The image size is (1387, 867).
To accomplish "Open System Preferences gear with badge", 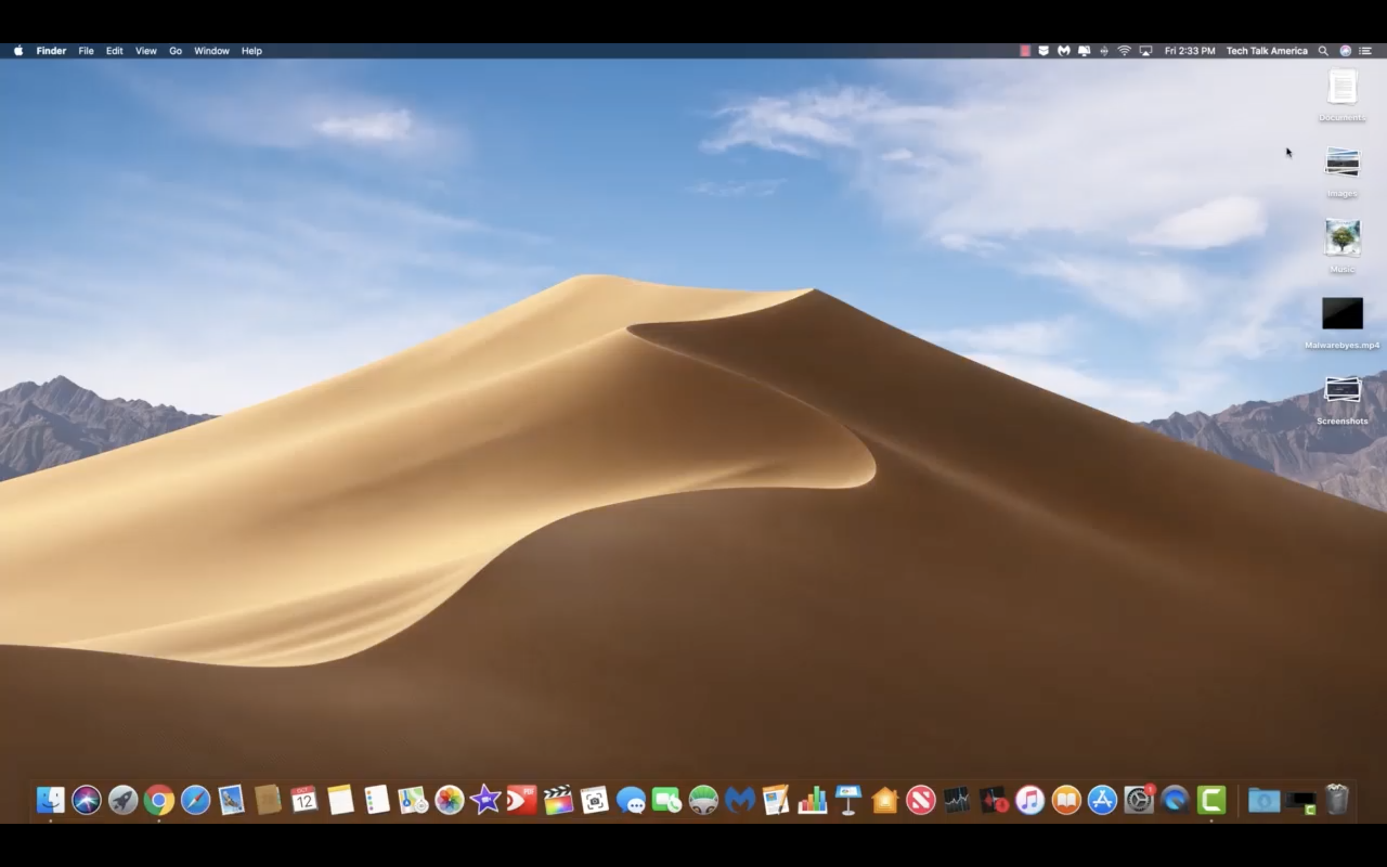I will pyautogui.click(x=1139, y=800).
